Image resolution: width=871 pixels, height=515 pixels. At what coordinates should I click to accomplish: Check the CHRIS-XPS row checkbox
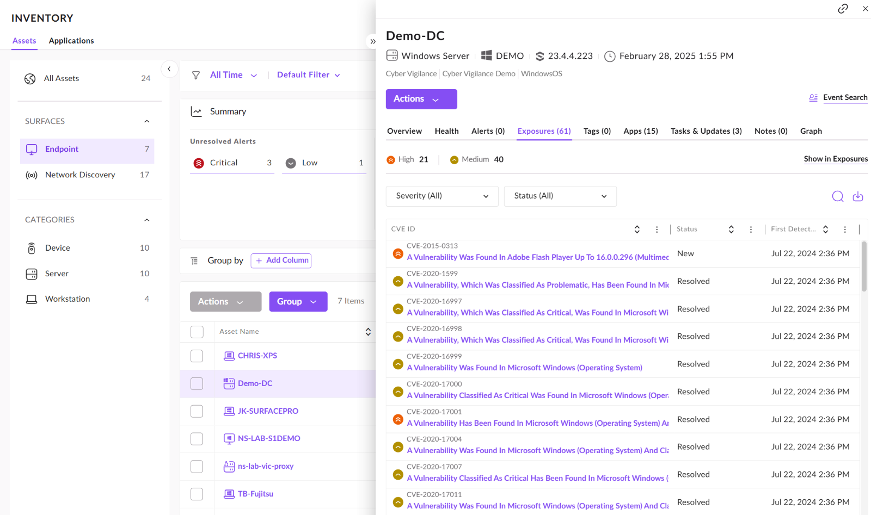click(x=197, y=356)
